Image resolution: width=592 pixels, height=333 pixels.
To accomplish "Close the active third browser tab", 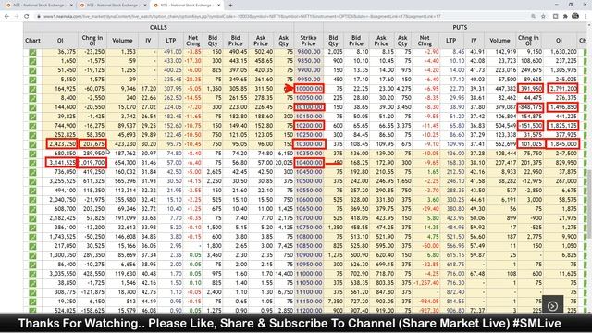I will [x=218, y=6].
